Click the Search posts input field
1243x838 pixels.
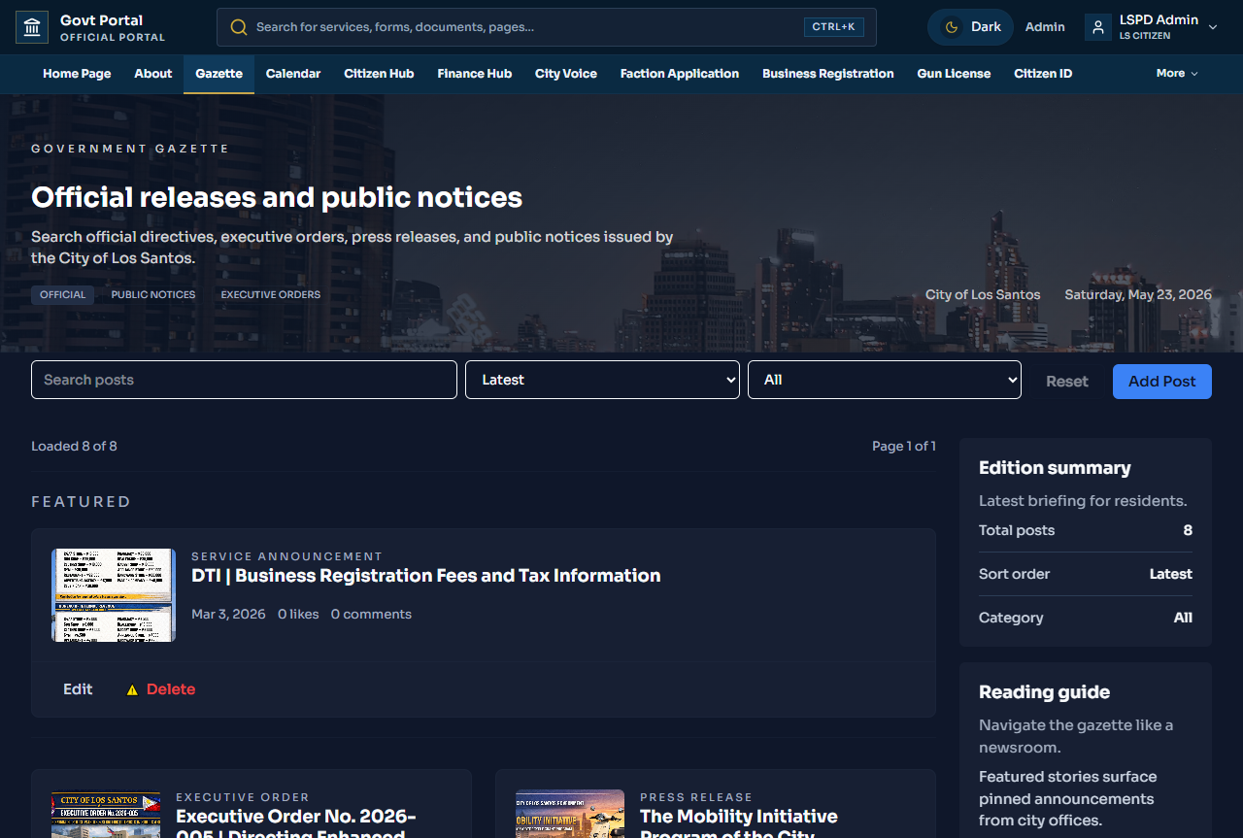(244, 380)
